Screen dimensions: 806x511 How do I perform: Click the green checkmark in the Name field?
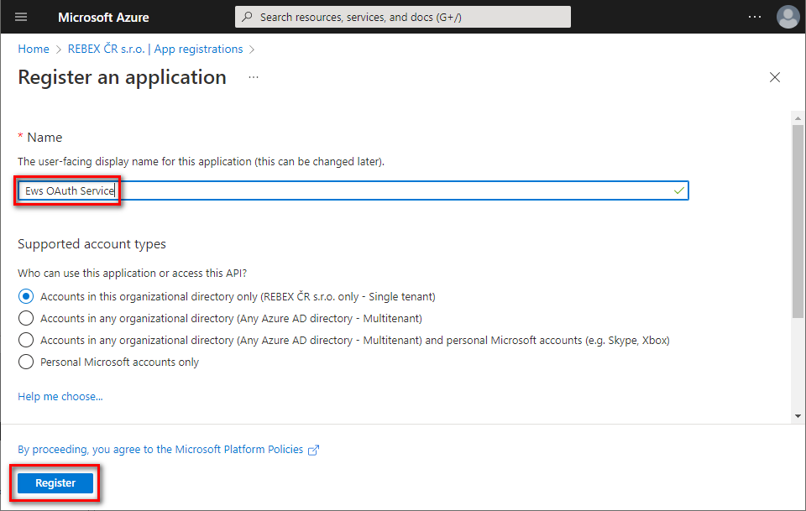679,191
